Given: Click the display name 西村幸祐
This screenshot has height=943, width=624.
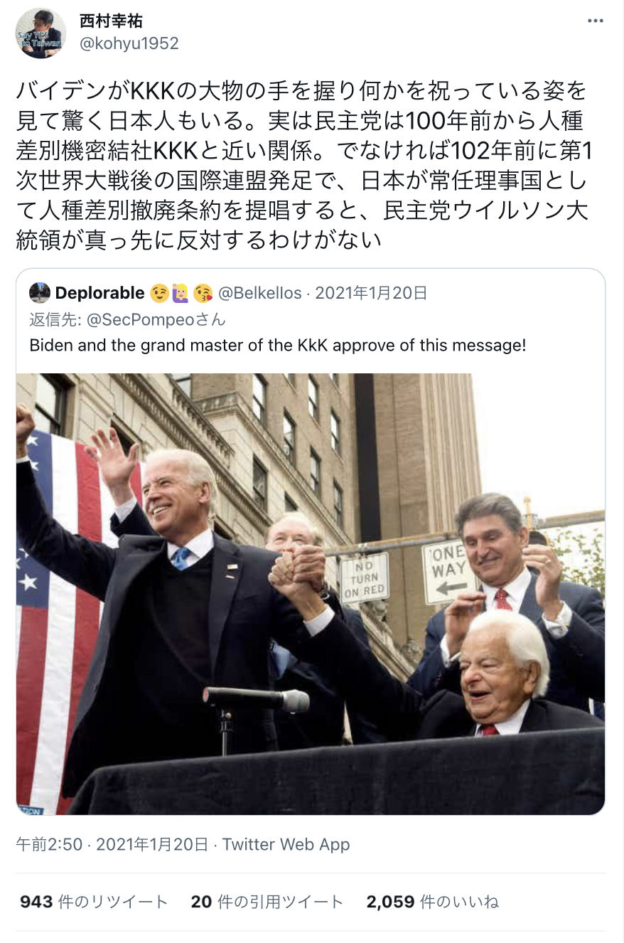Looking at the screenshot, I should click(x=111, y=21).
